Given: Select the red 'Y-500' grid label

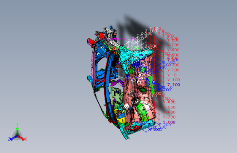Looking at the screenshot, I should pyautogui.click(x=169, y=107).
